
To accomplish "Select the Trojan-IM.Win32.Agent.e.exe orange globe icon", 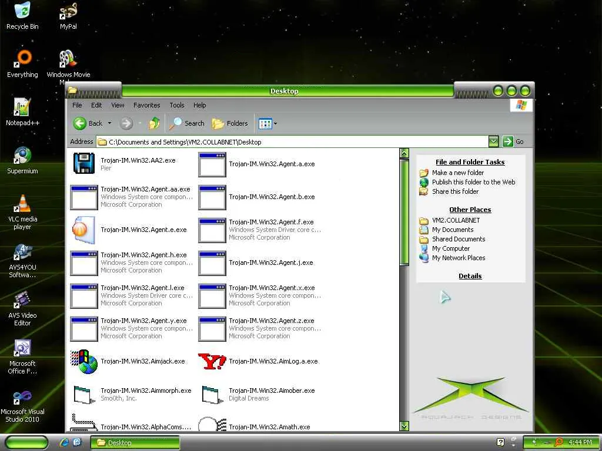I will point(83,230).
